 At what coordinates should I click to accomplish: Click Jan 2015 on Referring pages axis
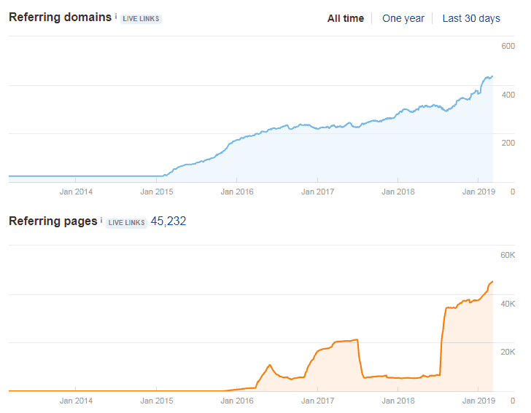pyautogui.click(x=156, y=401)
